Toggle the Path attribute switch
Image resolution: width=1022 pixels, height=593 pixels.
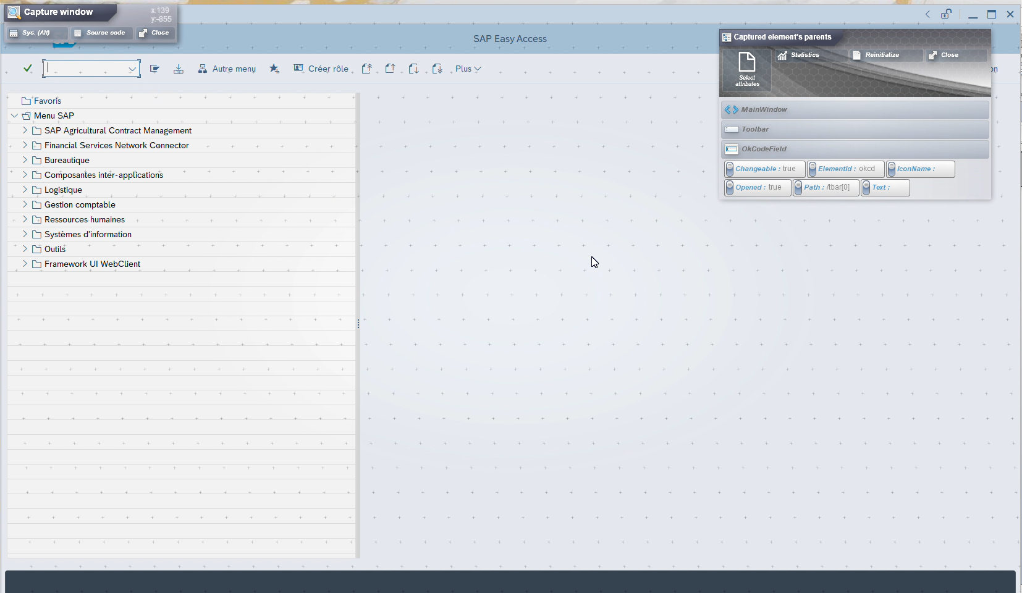tap(798, 187)
